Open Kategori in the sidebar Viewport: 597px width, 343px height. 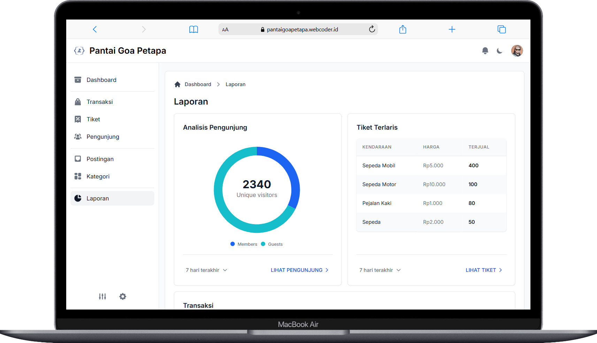[112, 176]
